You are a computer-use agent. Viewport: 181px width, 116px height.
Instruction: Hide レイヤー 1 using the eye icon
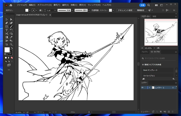[x=143, y=88]
